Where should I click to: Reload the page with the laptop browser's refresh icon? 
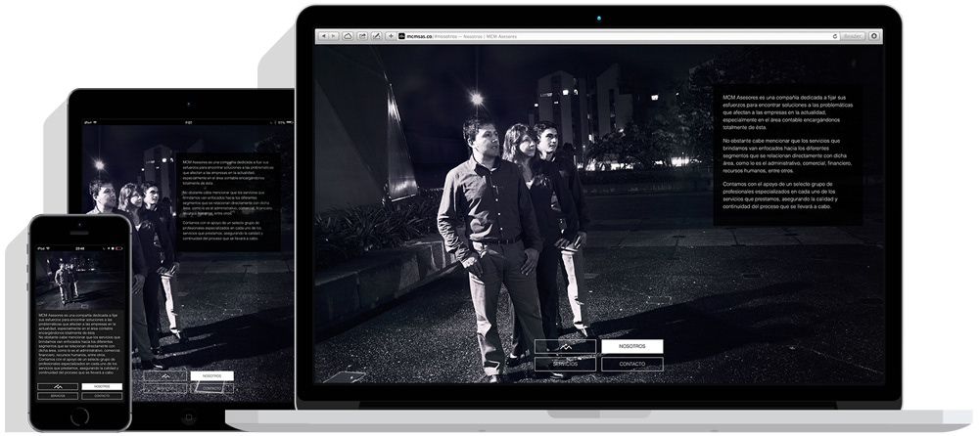click(x=835, y=36)
